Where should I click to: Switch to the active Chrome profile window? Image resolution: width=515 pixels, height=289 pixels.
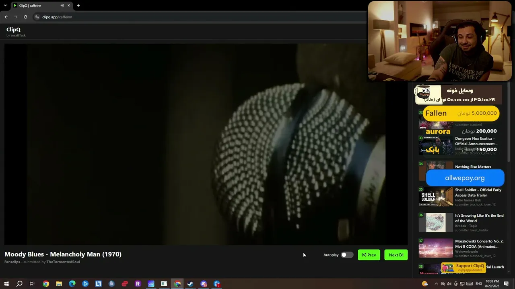(x=177, y=284)
